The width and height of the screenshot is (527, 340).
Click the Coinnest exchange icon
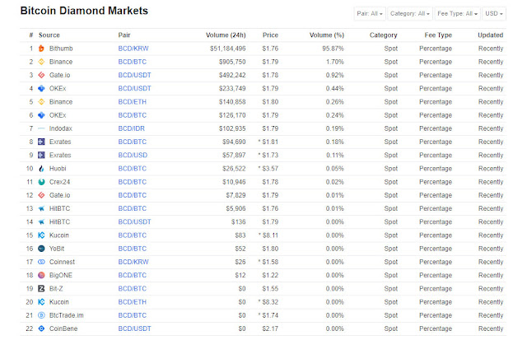41,262
